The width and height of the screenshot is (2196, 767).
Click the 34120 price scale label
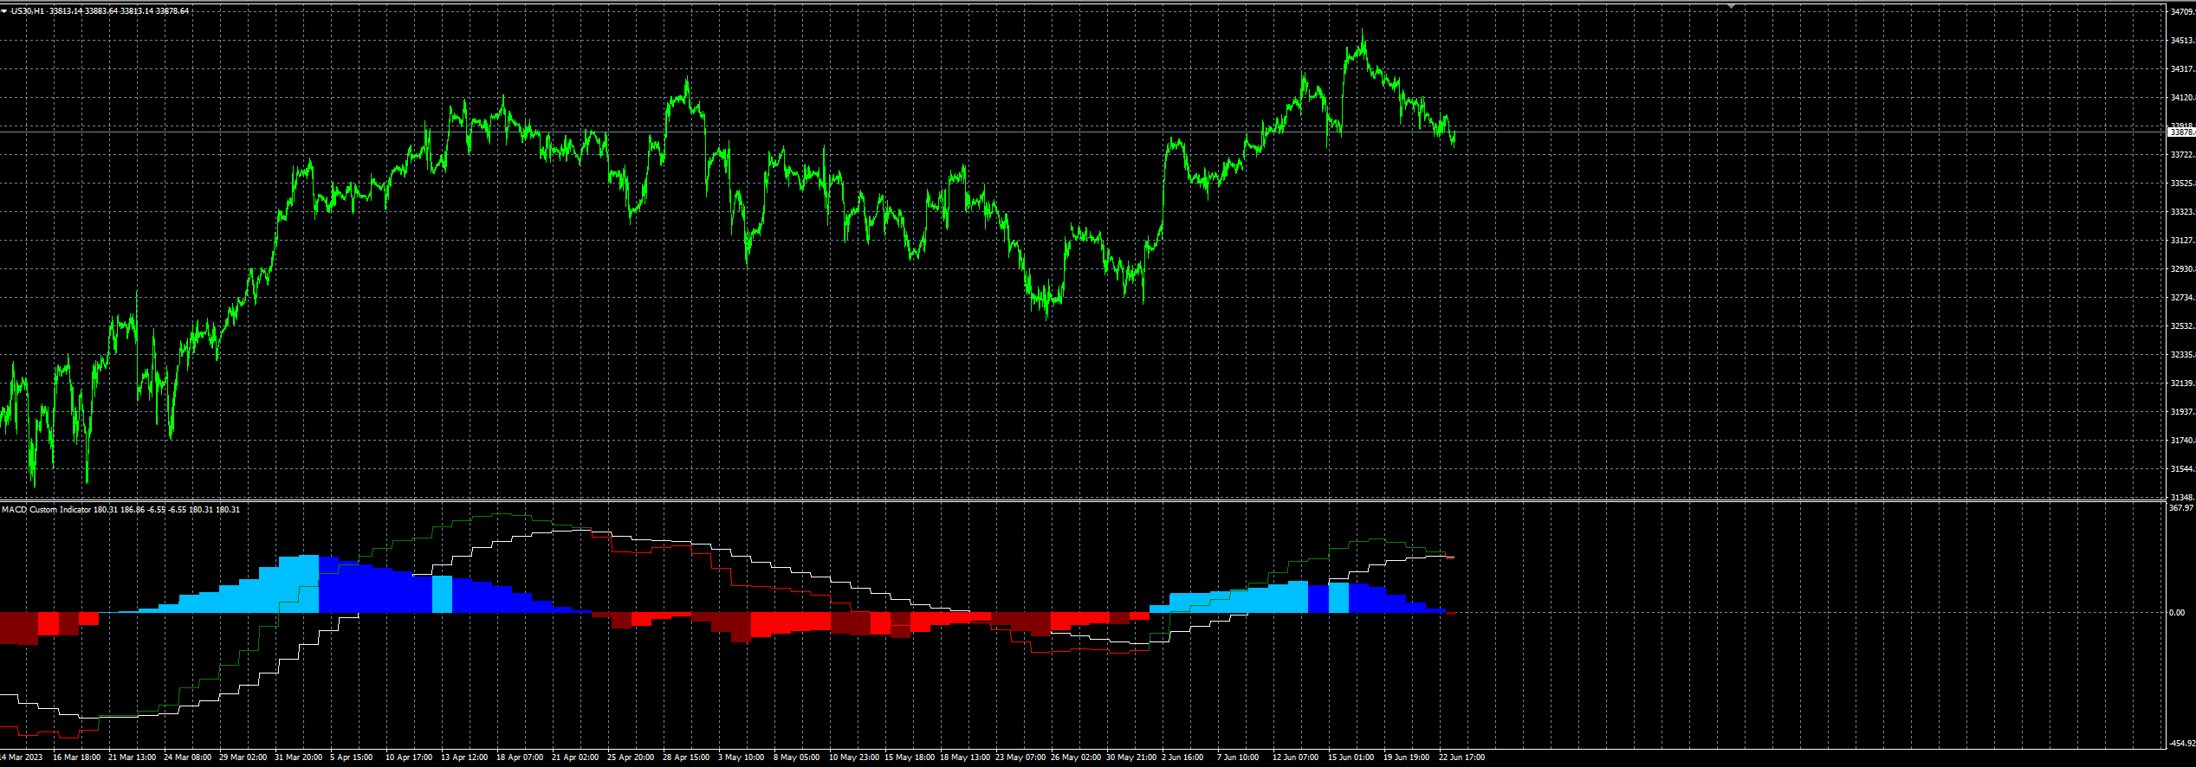(x=2182, y=98)
